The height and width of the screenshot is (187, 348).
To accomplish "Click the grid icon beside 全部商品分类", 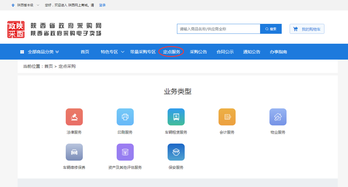I will (x=22, y=52).
